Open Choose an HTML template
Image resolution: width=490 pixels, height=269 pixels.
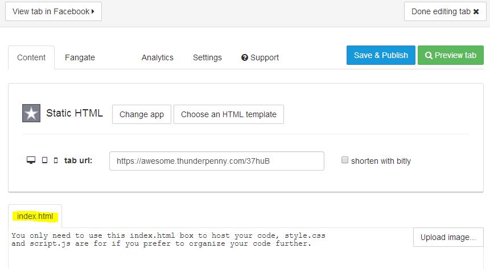point(229,114)
